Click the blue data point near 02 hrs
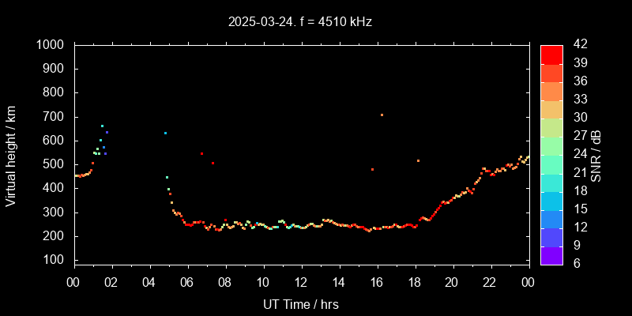 click(x=107, y=133)
